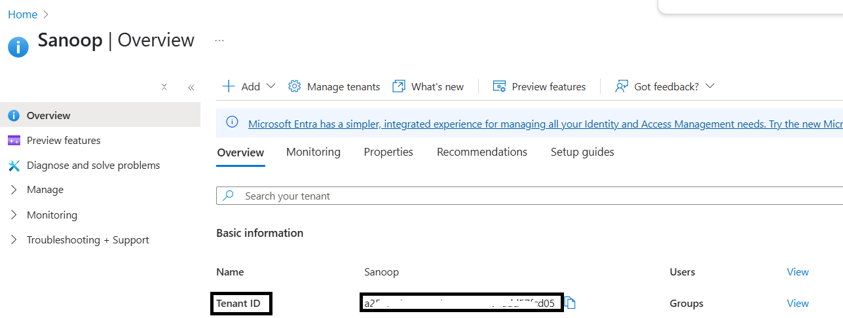The height and width of the screenshot is (318, 843).
Task: Expand Troubleshooting + Support chevron
Action: 14,239
